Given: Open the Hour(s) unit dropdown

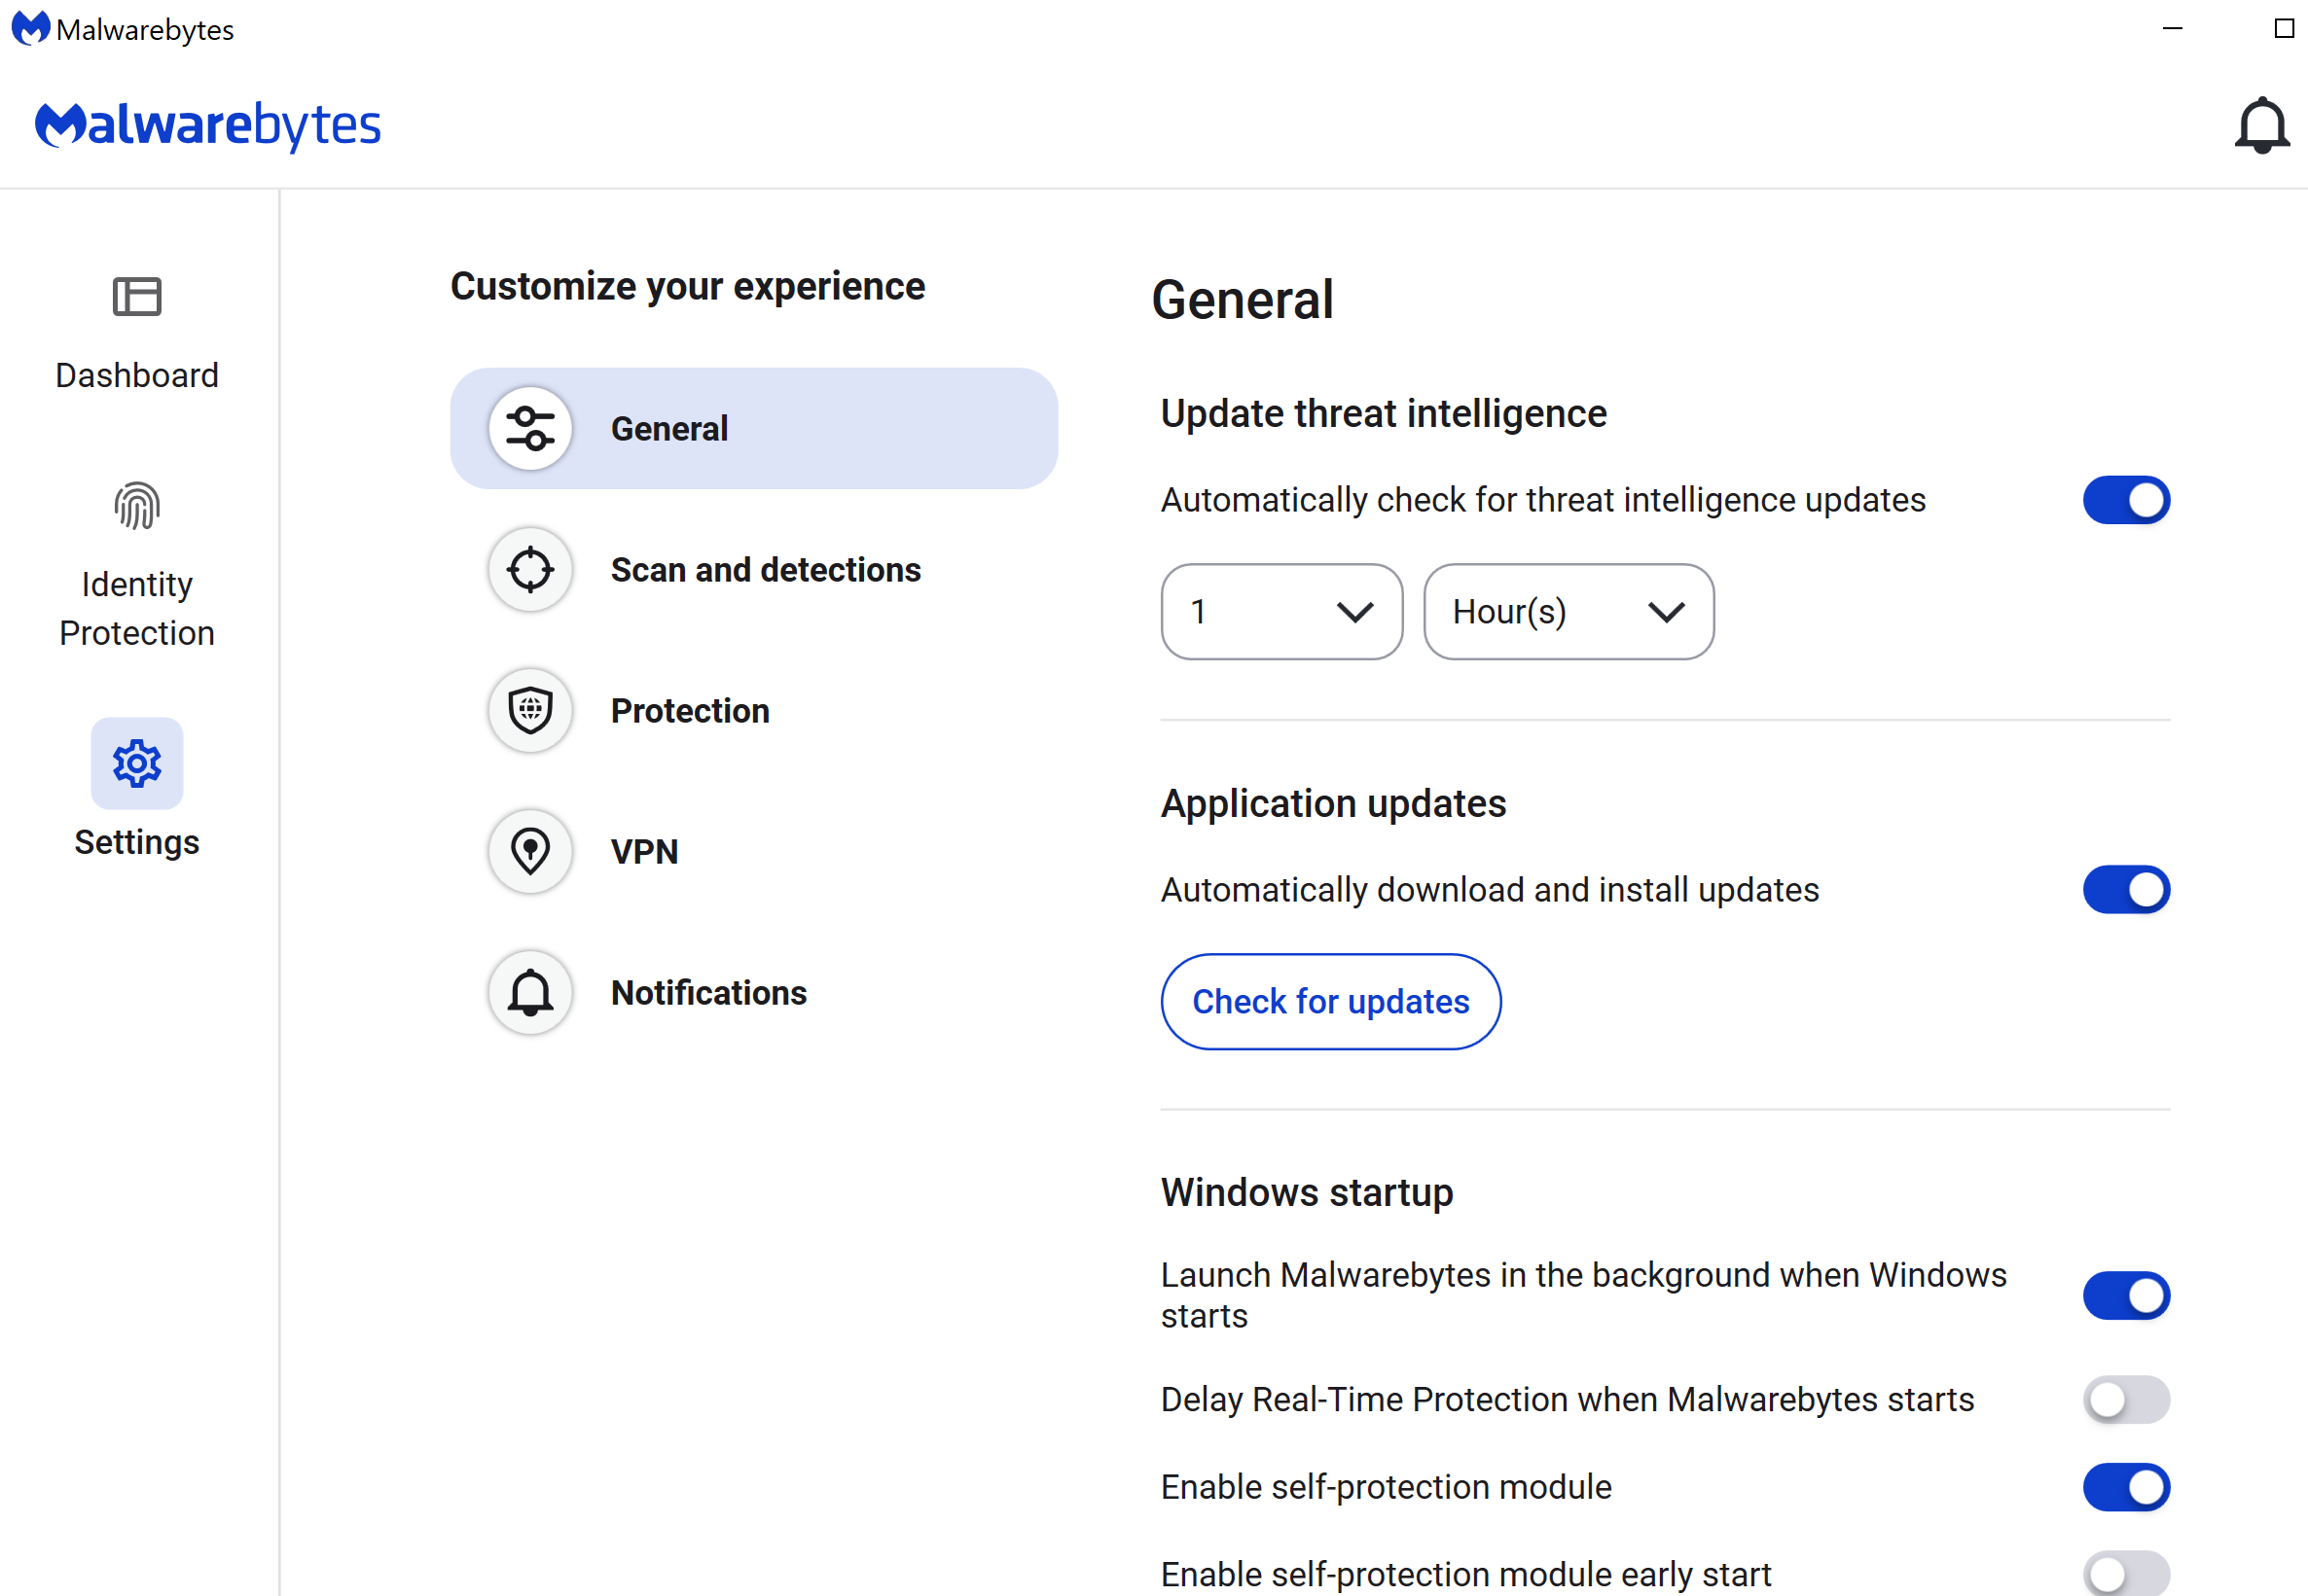Looking at the screenshot, I should pos(1569,612).
